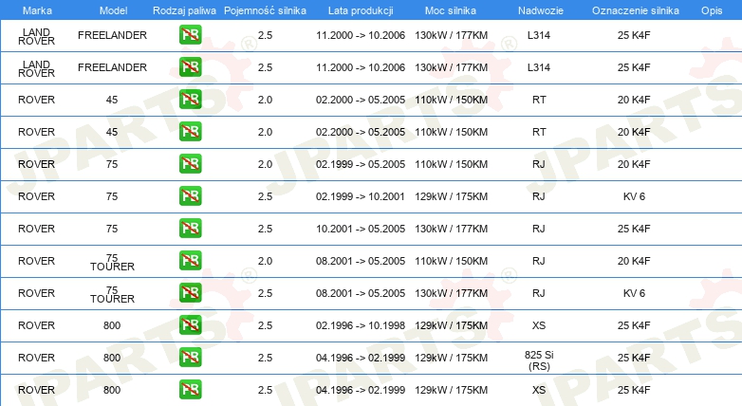Click XS body in 02.1996 -> 10.1998 row

pos(539,325)
